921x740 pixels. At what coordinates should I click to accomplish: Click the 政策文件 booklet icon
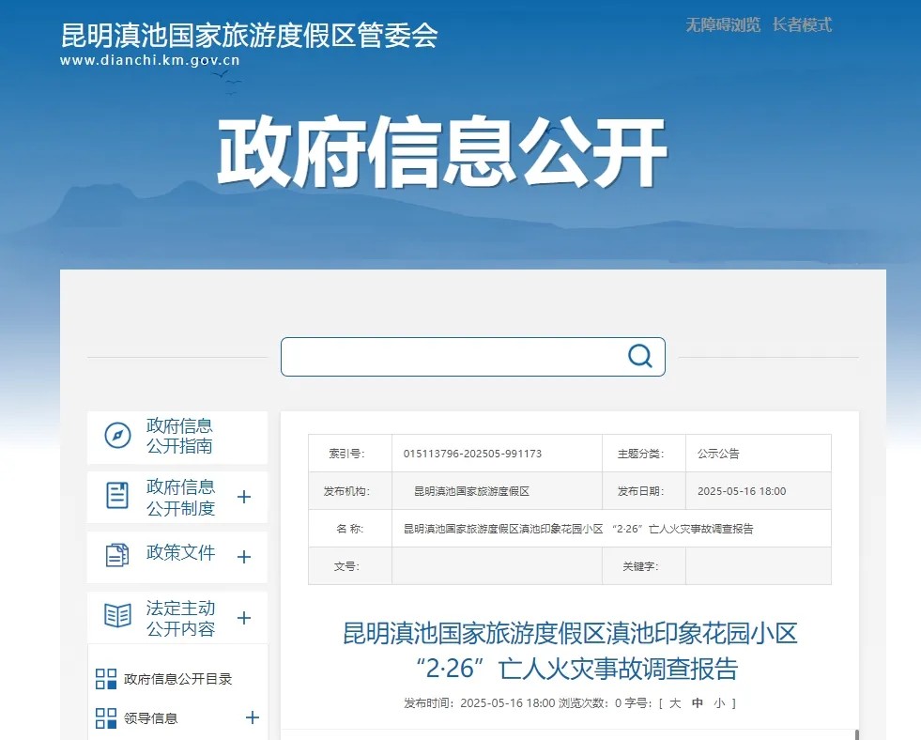(x=116, y=556)
